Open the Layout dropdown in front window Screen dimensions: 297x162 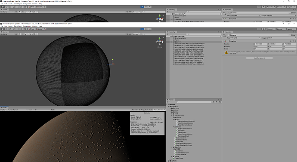291,29
